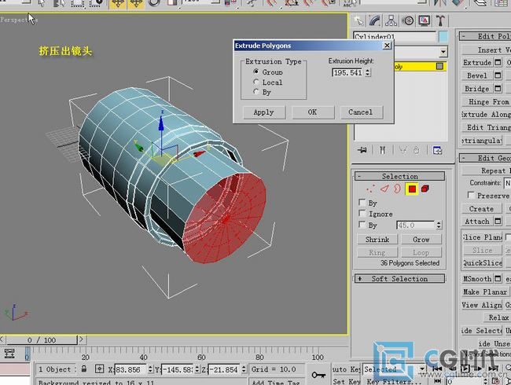The height and width of the screenshot is (385, 511).
Task: Select Group extrusion type radio
Action: pos(256,71)
